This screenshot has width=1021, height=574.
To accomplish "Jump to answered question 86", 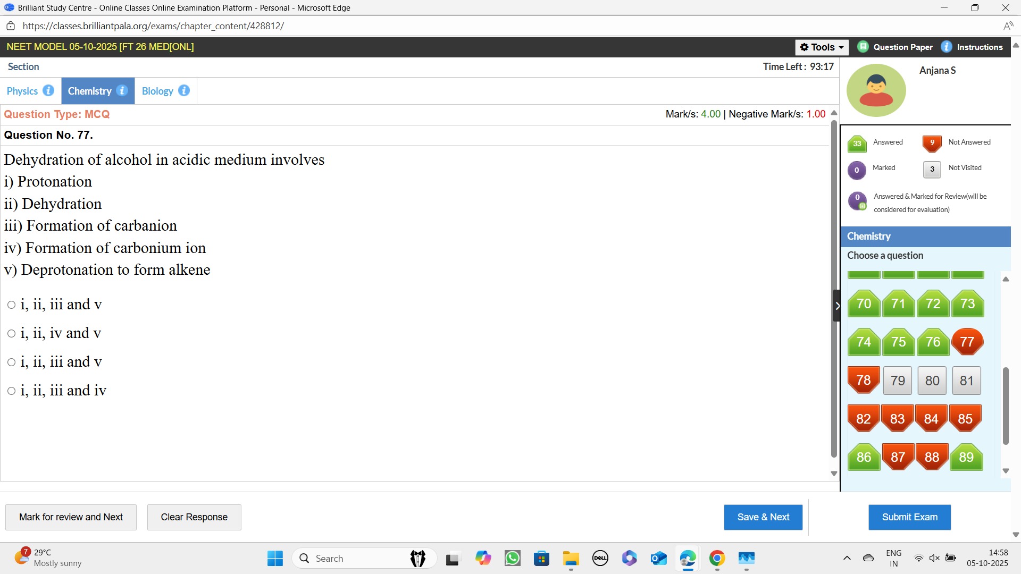I will 864,457.
